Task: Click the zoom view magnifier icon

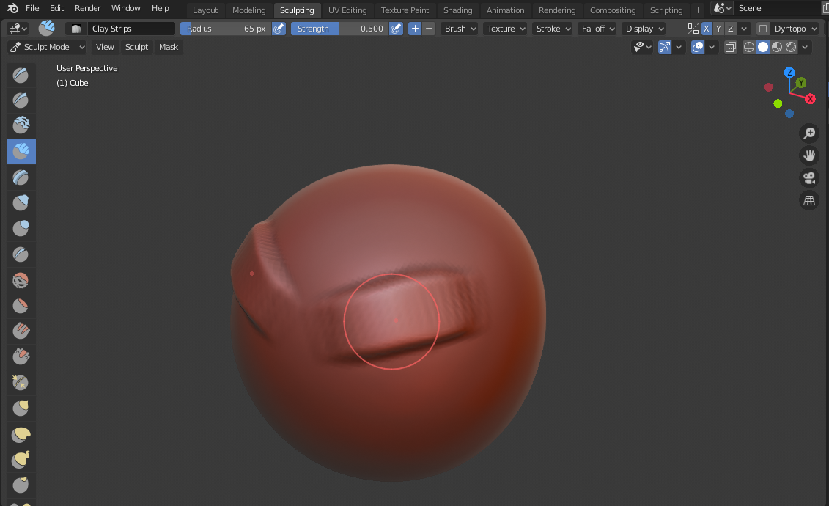Action: click(x=809, y=133)
